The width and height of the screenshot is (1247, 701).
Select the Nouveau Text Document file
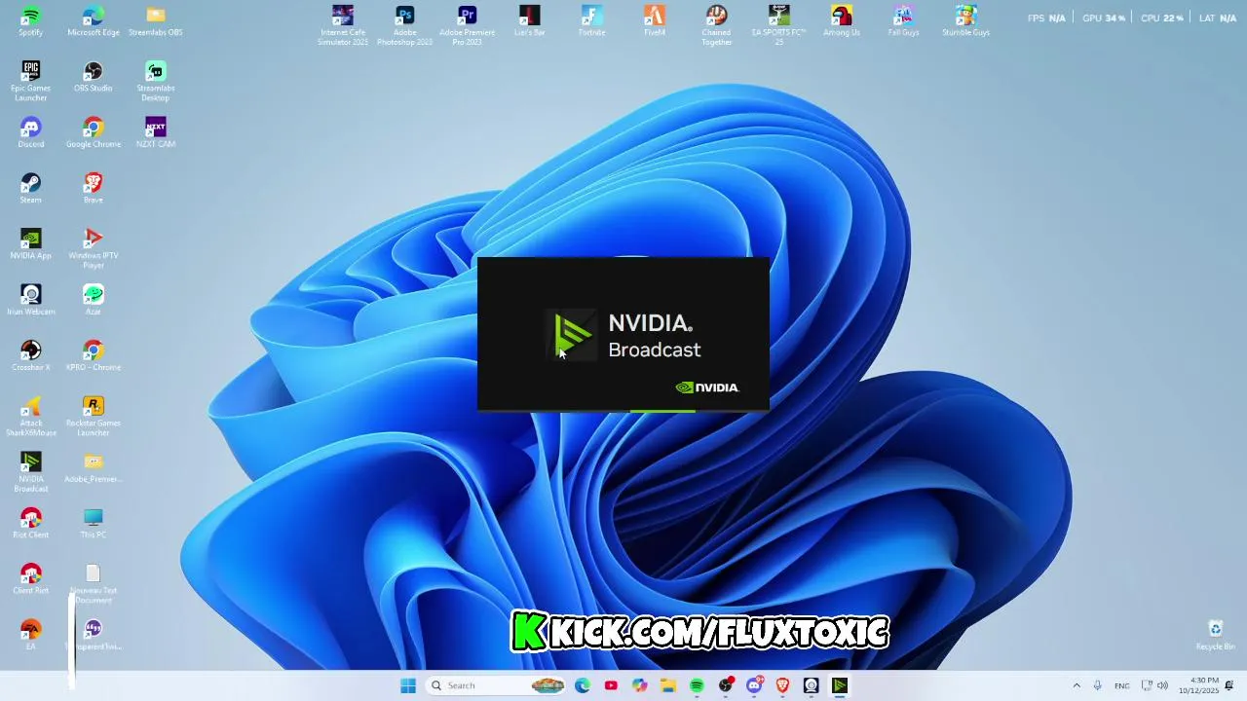[94, 584]
